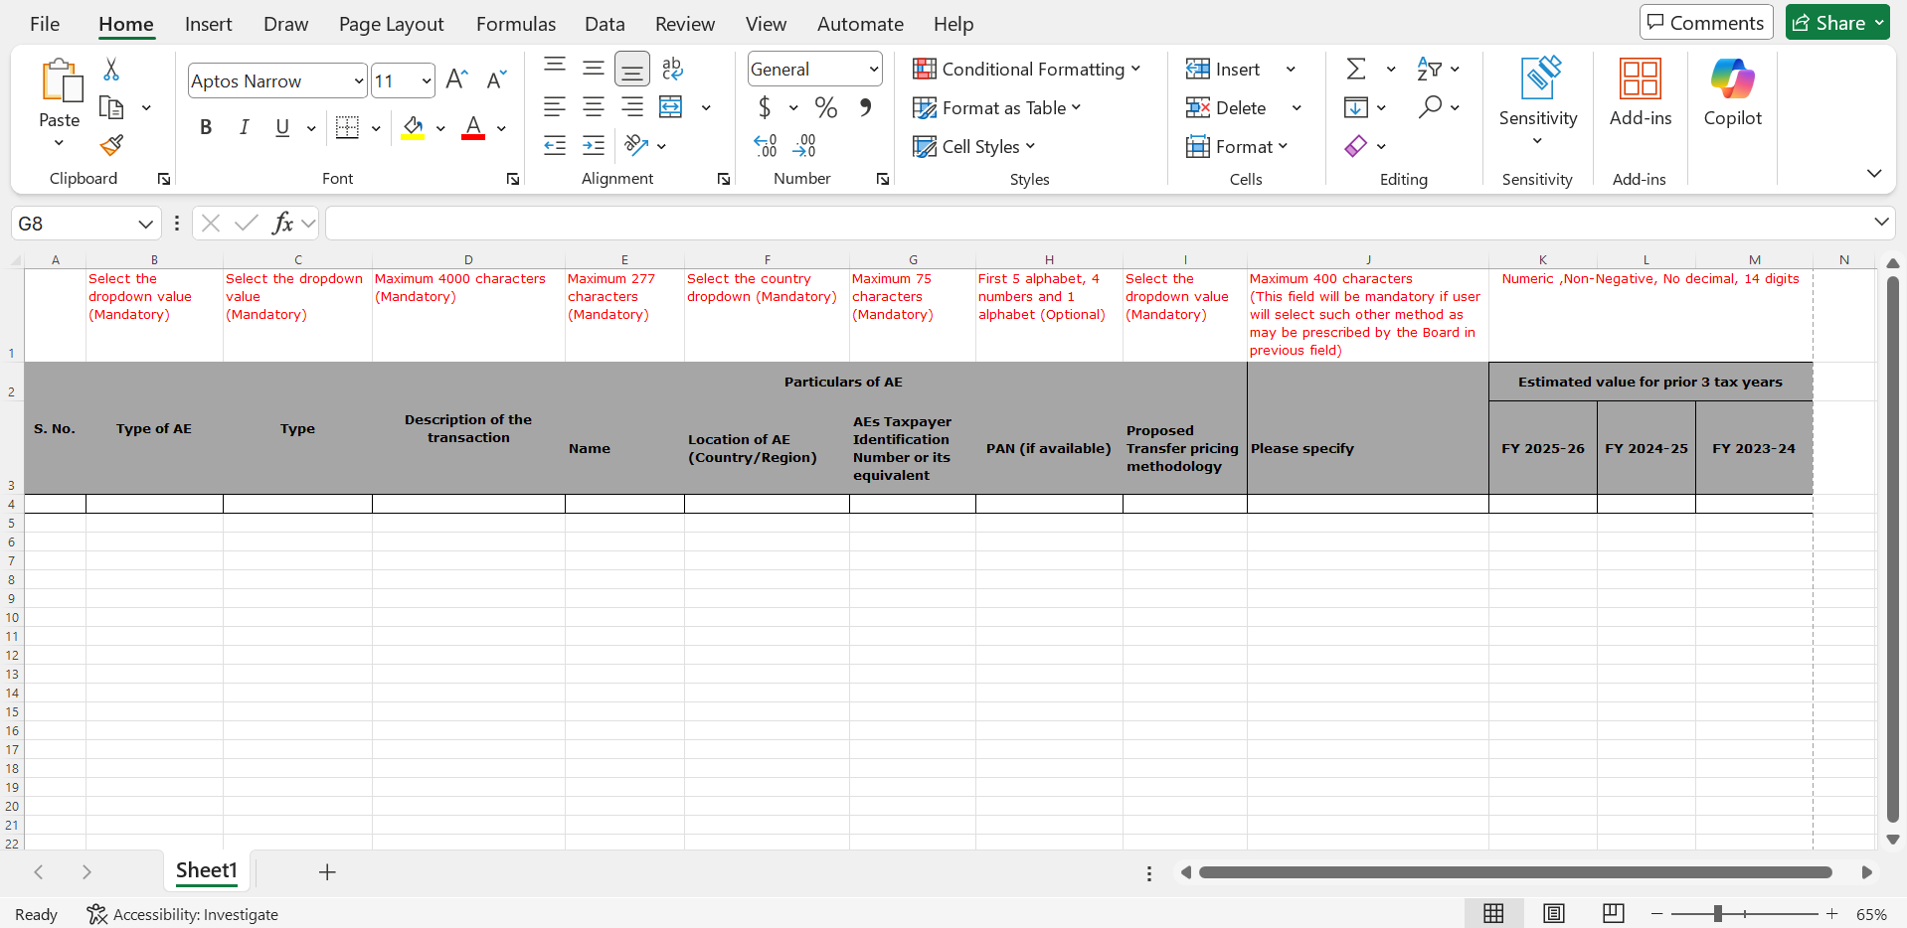
Task: Switch to the Page Layout tab
Action: [392, 24]
